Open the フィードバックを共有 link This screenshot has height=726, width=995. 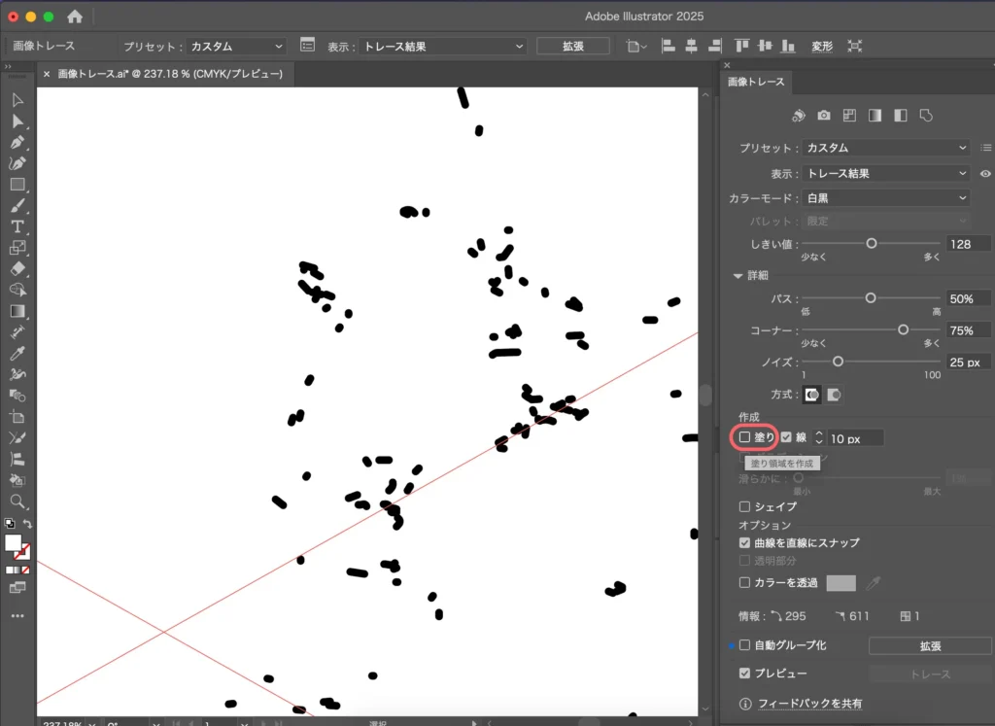[x=809, y=704]
